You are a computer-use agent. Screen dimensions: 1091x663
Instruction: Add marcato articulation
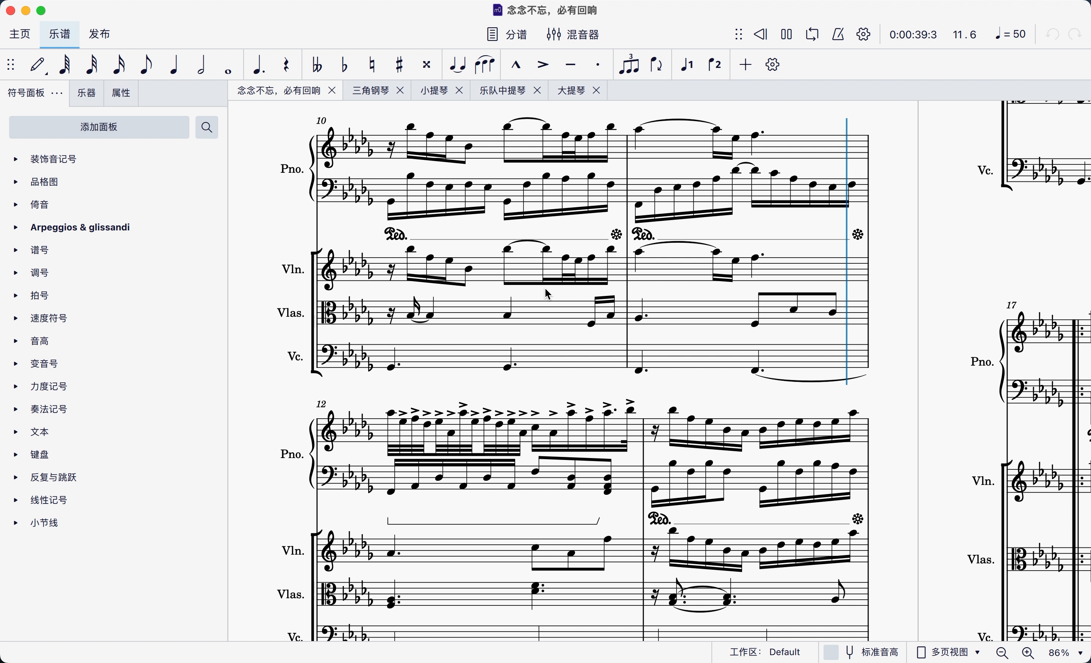[516, 65]
